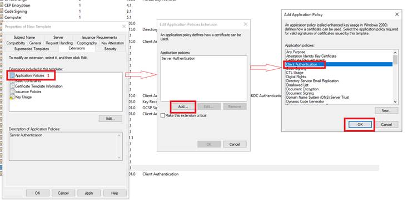The height and width of the screenshot is (209, 418).
Task: Click the Apply button
Action: coord(89,193)
